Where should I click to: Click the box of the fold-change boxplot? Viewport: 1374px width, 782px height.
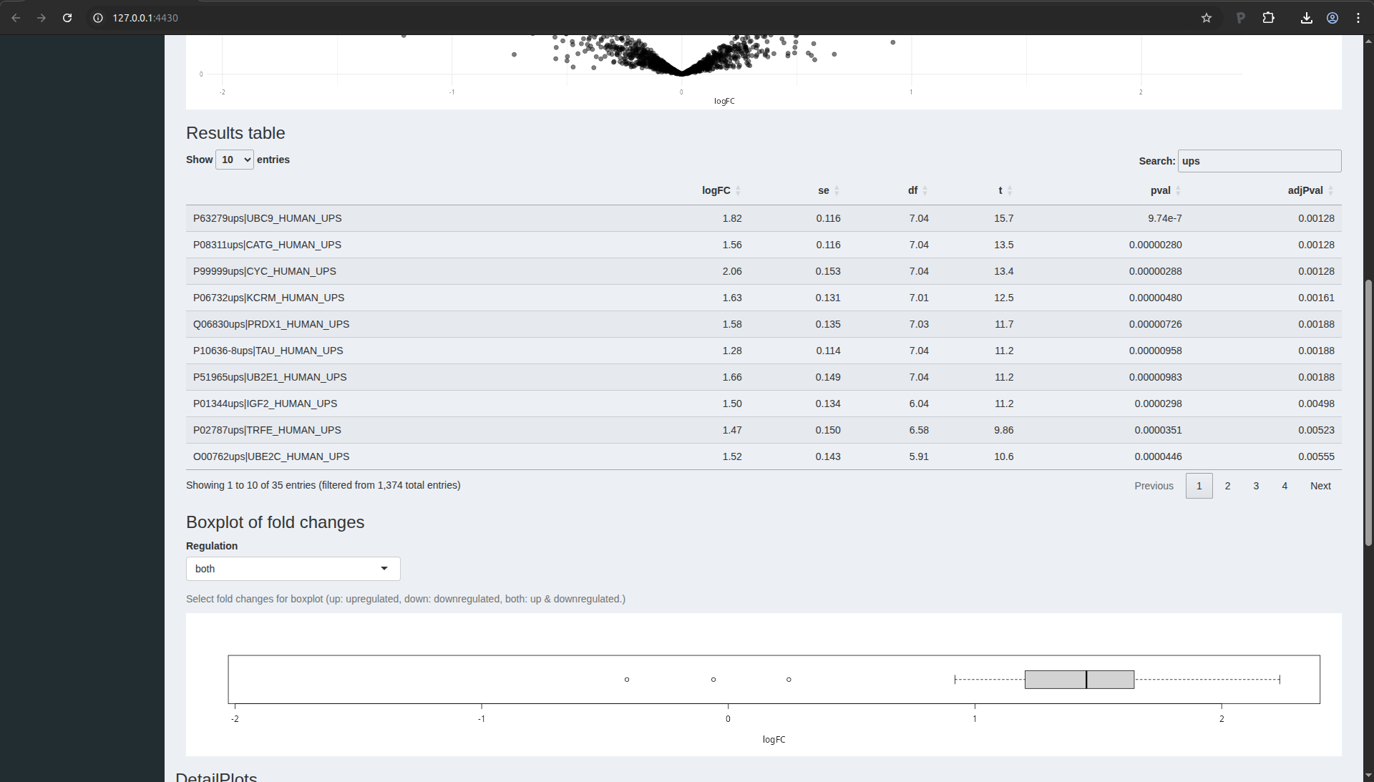coord(1079,680)
